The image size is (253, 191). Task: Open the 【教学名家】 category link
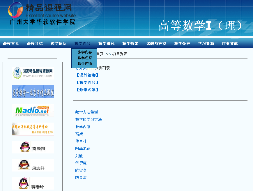pyautogui.click(x=87, y=90)
